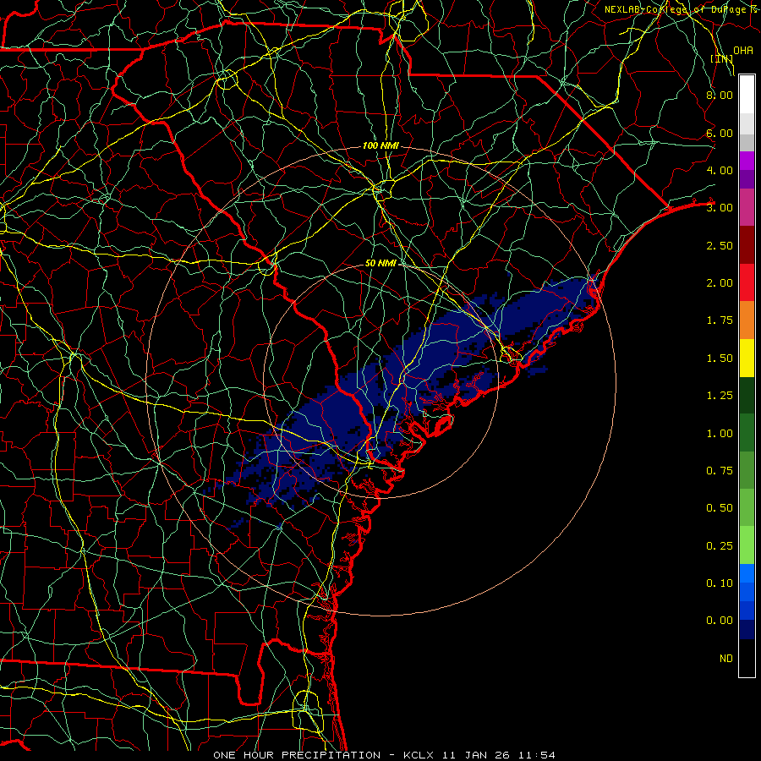Click the 0.50 legend value
Screen dimensions: 761x761
pos(720,508)
